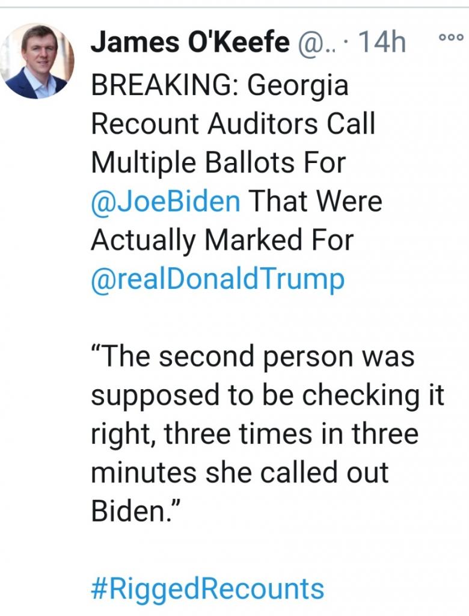The image size is (469, 616).
Task: Click the "Multiple Ballots For" text line
Action: click(x=218, y=163)
